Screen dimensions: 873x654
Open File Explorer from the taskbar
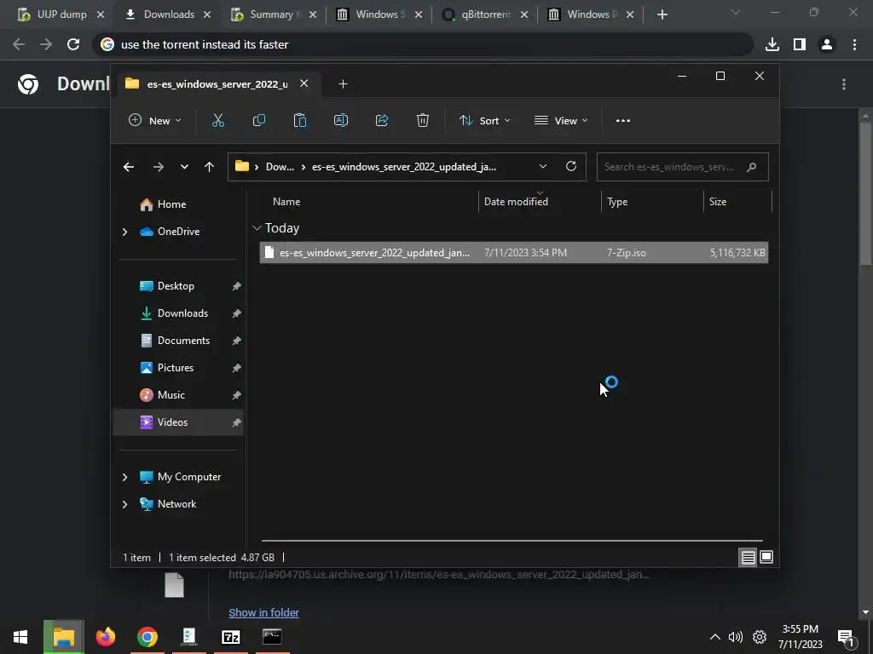(x=63, y=637)
